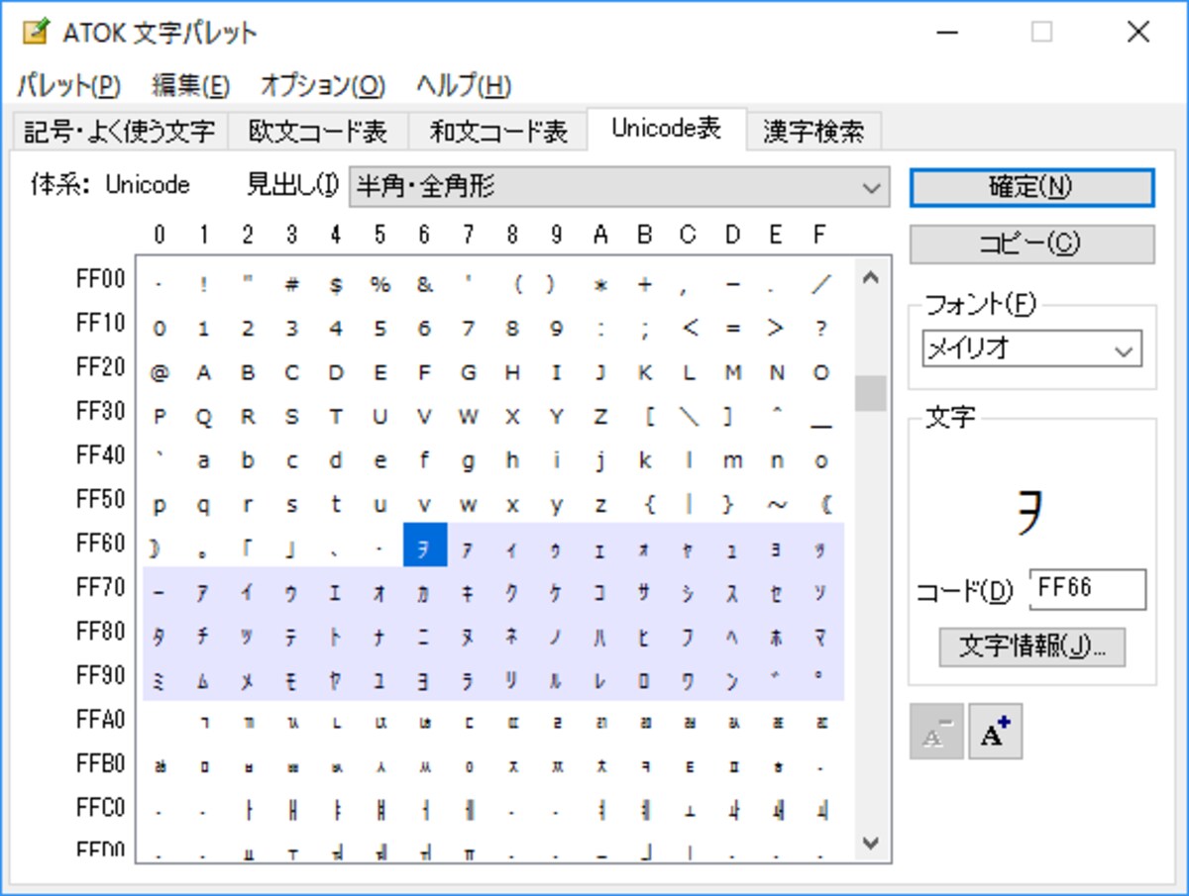
Task: Select lowercase a in row FF40
Action: (203, 460)
